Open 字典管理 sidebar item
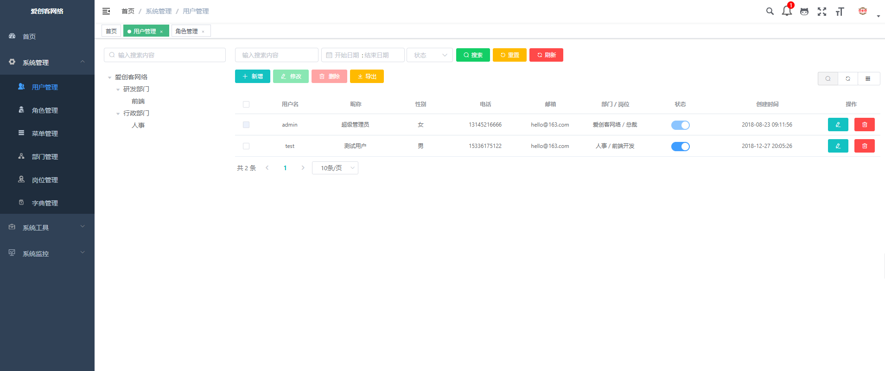This screenshot has height=371, width=885. 47,203
